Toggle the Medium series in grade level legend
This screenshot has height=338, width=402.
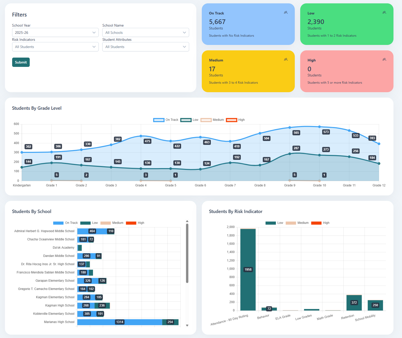(x=206, y=120)
